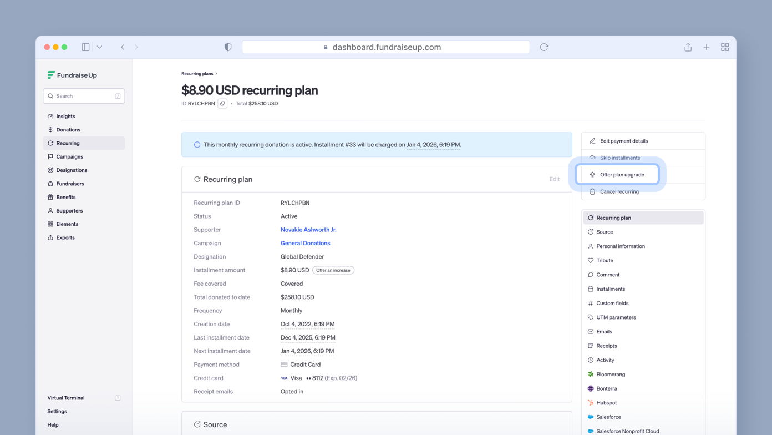Navigate to the Donations section

[x=67, y=129]
